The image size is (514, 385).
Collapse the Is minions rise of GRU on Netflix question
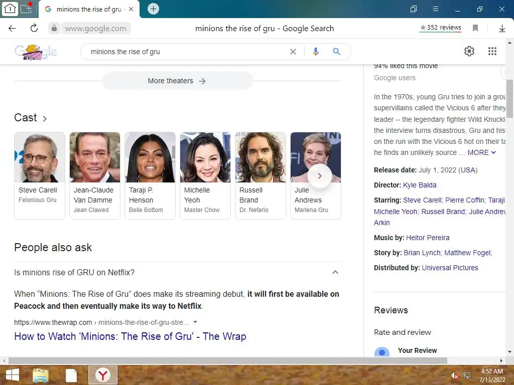click(335, 272)
